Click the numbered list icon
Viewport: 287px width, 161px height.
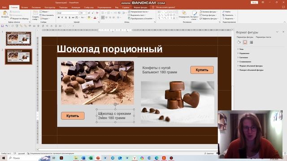click(x=109, y=13)
